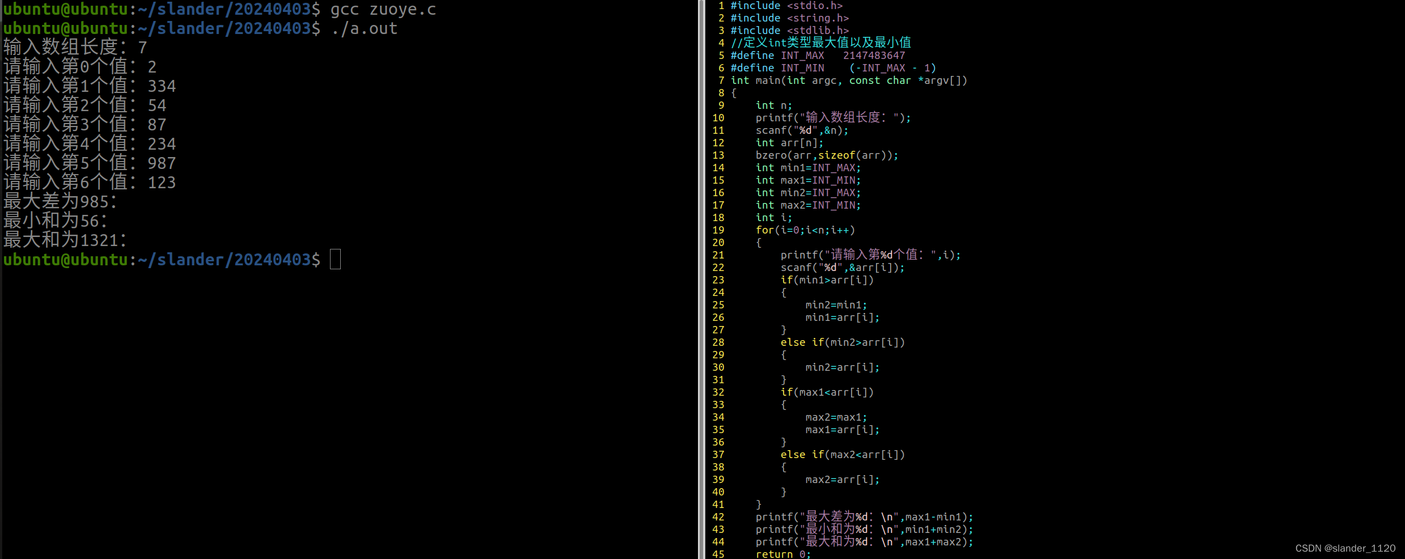
Task: Click the 'else if(min2>arr[i])' line
Action: point(843,342)
